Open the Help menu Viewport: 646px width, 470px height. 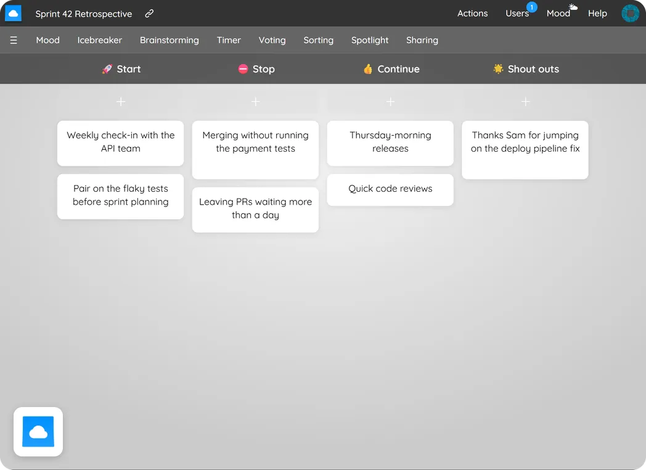click(x=597, y=14)
